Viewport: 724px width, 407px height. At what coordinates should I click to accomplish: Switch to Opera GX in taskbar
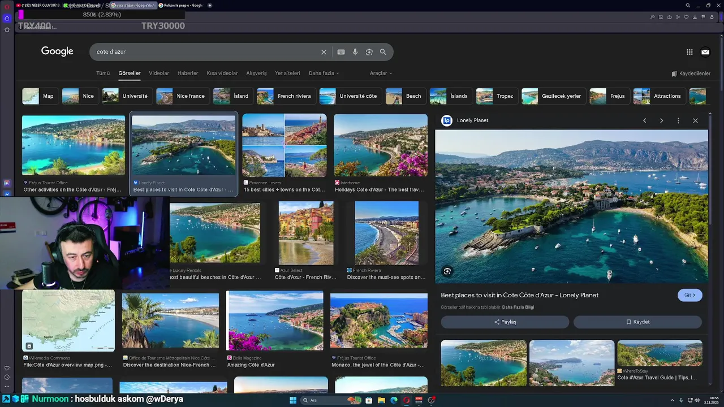coord(406,400)
